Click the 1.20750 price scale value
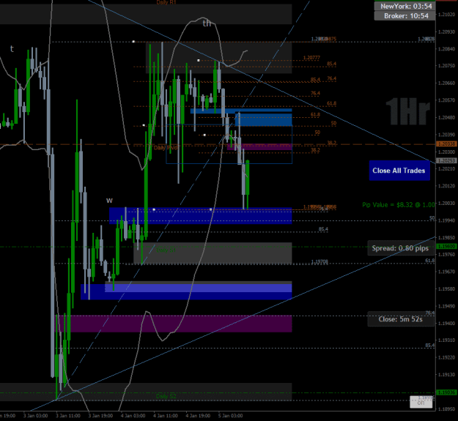 [446, 66]
